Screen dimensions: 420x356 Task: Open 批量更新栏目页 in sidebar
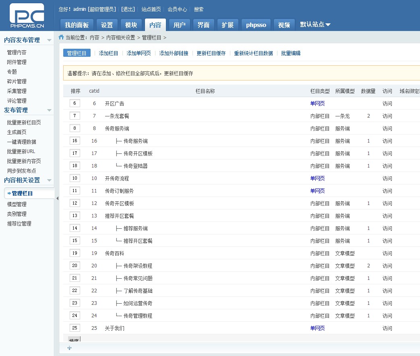click(24, 122)
